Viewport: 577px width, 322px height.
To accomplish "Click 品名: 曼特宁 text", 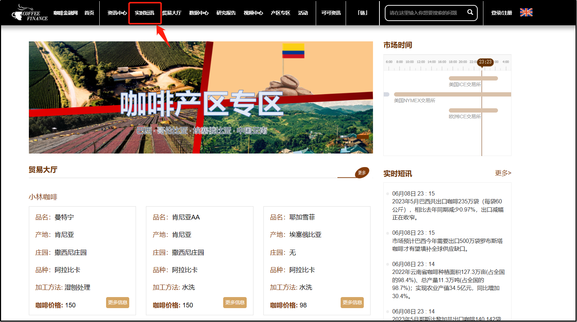I will [x=55, y=217].
